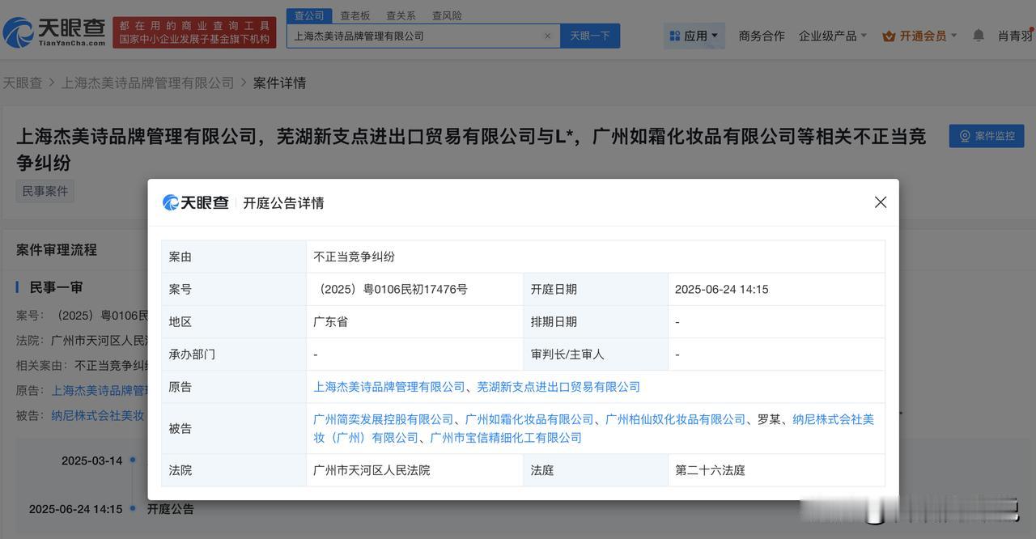This screenshot has height=539, width=1036.
Task: Open defendant 广州简奕发展控股有限公司 link
Action: click(384, 419)
